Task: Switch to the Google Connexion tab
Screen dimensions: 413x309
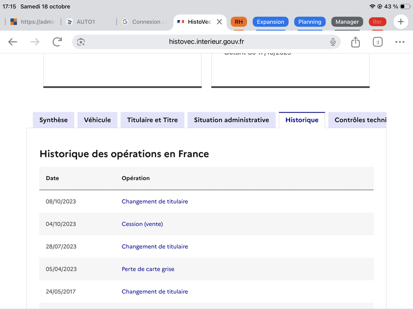Action: 145,22
